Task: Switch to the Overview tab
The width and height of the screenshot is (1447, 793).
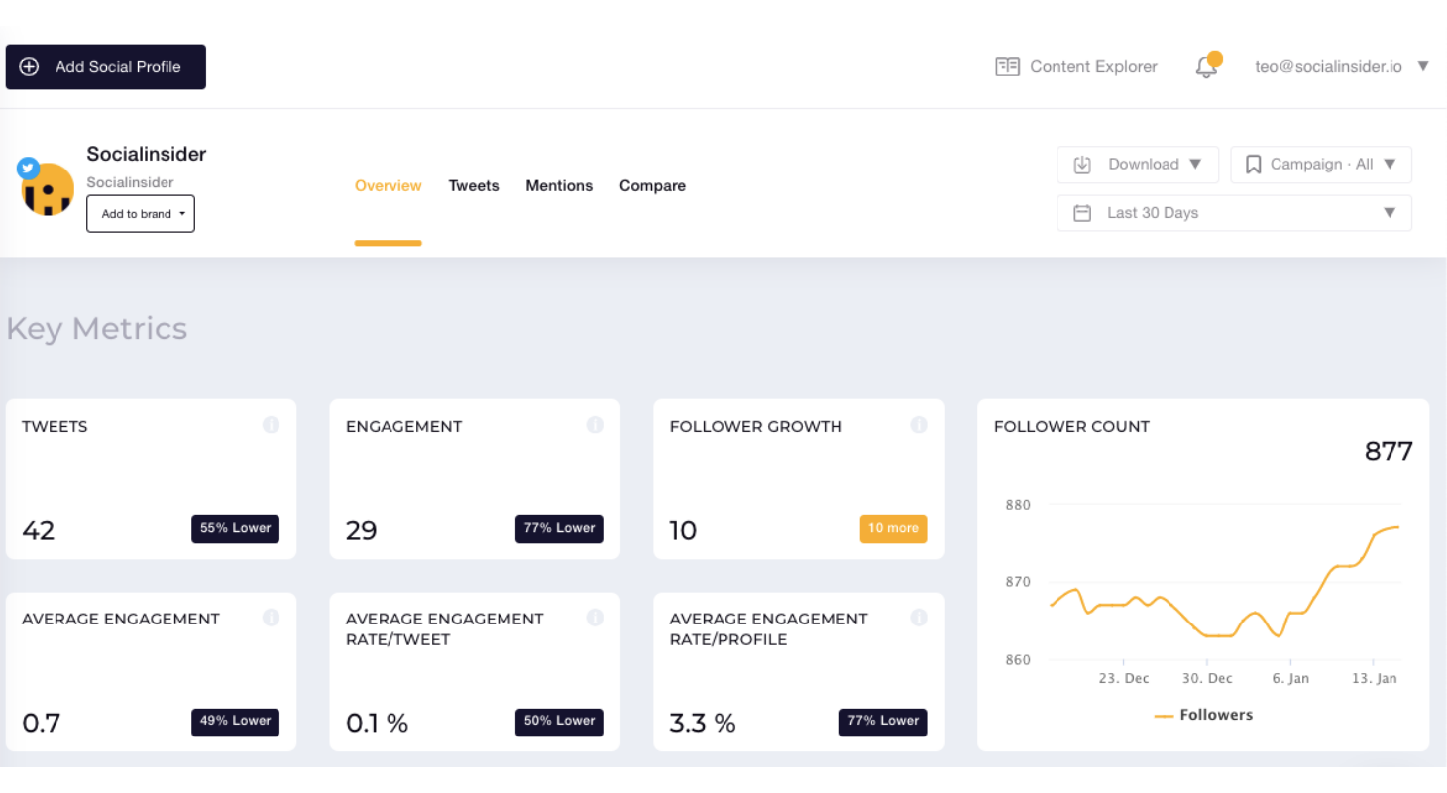Action: (389, 186)
